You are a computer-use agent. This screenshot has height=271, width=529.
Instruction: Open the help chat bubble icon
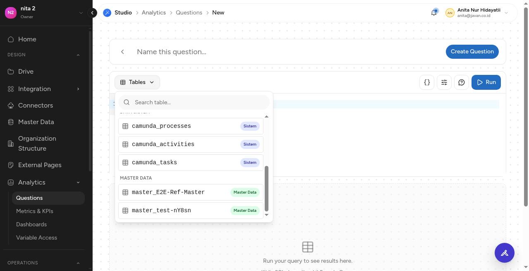(x=462, y=82)
